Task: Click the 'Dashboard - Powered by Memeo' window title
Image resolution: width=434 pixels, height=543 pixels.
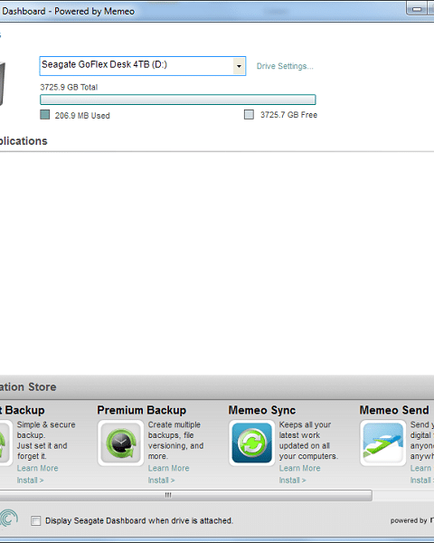Action: coord(68,12)
